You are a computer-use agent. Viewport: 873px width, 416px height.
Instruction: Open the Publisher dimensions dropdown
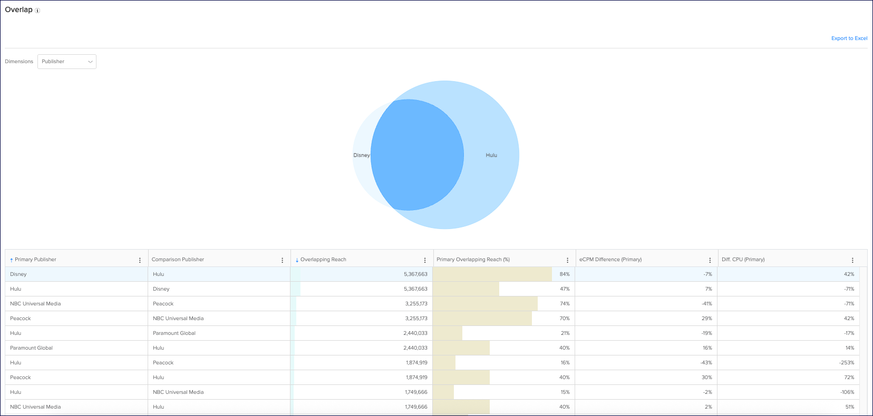(x=67, y=62)
